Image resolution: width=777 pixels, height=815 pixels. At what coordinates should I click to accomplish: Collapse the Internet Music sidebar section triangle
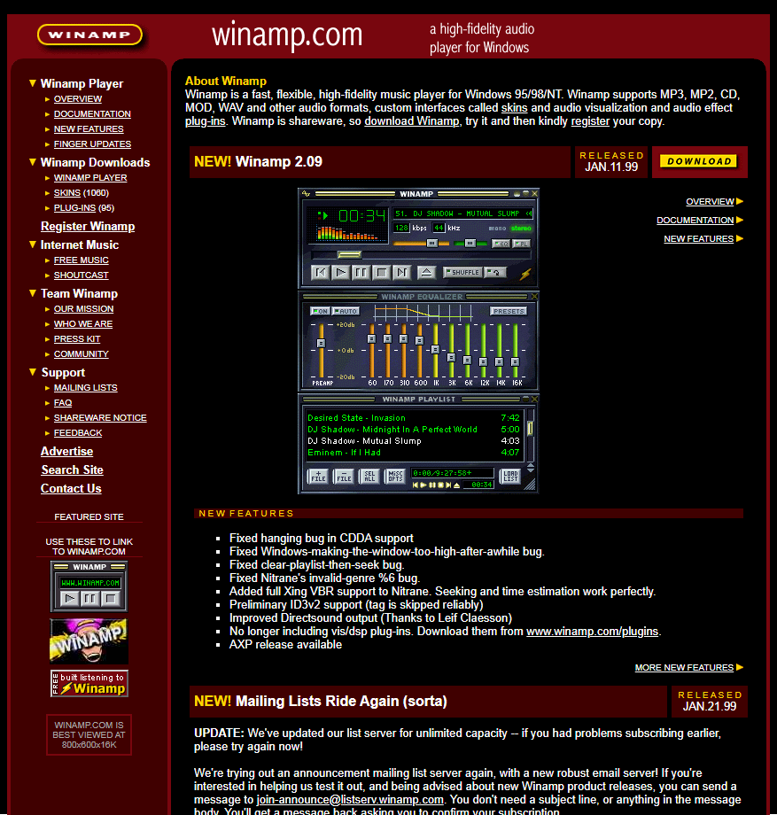(33, 244)
